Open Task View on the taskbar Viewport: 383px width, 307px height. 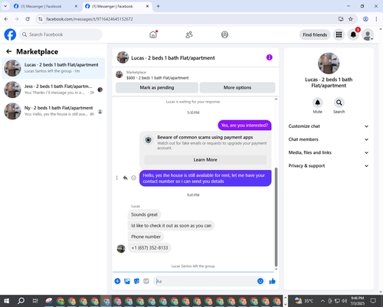tap(35, 301)
